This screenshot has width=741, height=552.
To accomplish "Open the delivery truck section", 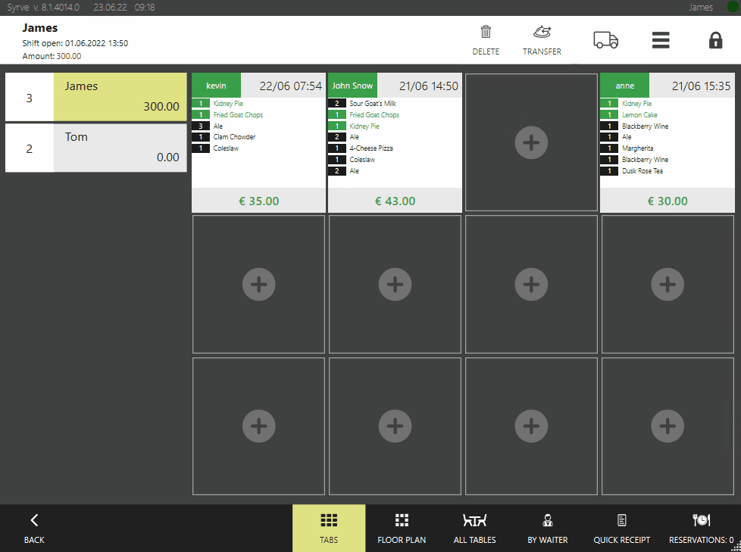I will [x=605, y=40].
